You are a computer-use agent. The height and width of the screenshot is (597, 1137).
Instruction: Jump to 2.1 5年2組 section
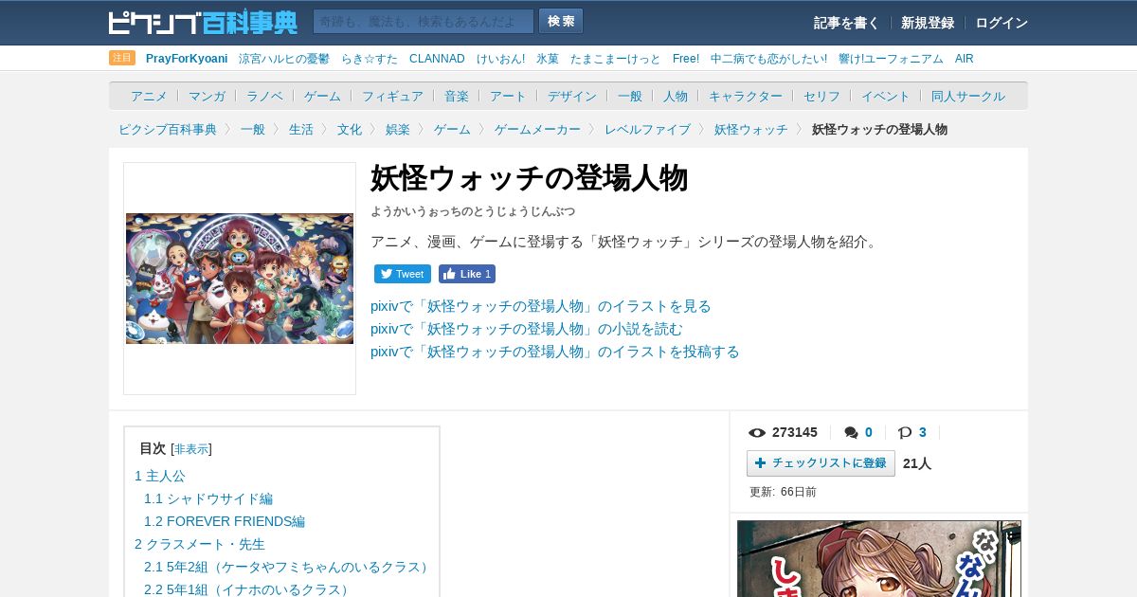[289, 567]
